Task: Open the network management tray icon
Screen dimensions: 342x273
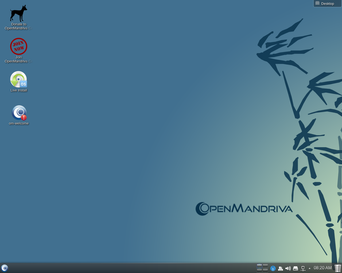Action: click(303, 268)
